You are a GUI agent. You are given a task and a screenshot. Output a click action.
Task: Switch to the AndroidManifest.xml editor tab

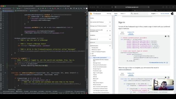click(21, 11)
